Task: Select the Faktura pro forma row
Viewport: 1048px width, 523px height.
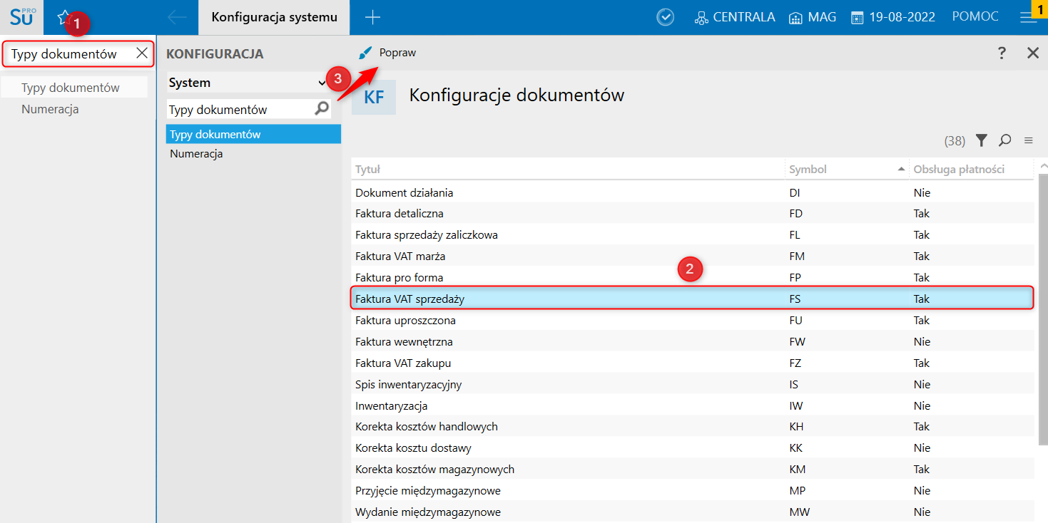Action: click(x=693, y=277)
